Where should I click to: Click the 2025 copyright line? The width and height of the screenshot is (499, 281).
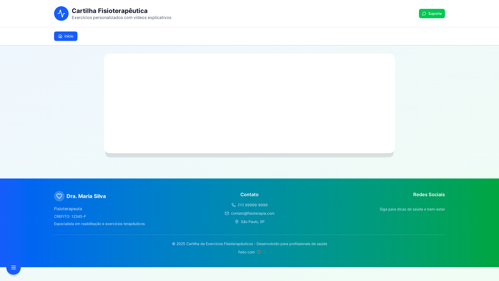[x=249, y=244]
